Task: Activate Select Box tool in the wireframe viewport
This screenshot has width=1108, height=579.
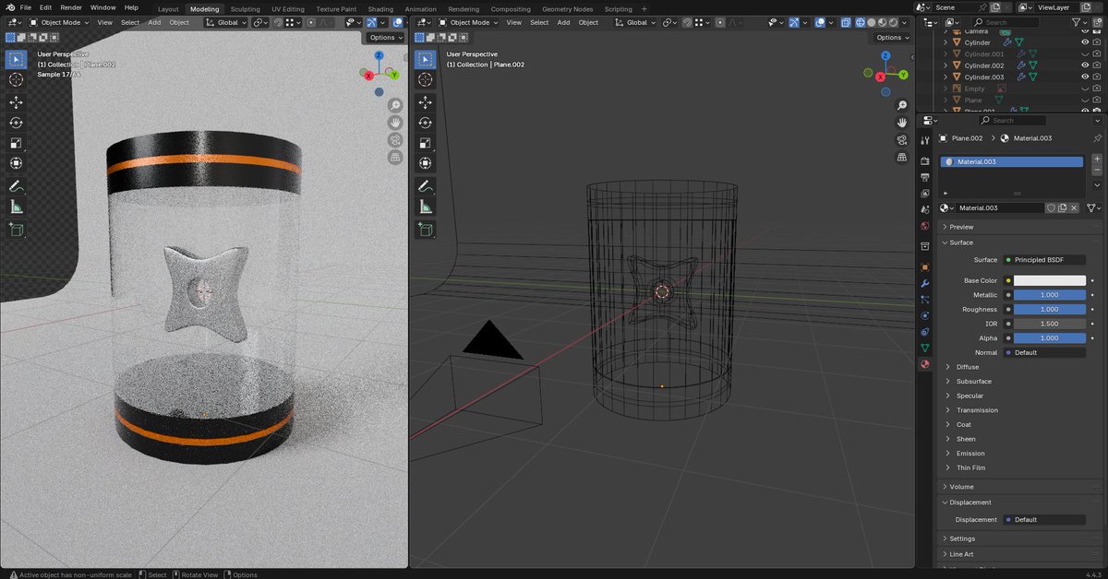Action: click(x=425, y=60)
